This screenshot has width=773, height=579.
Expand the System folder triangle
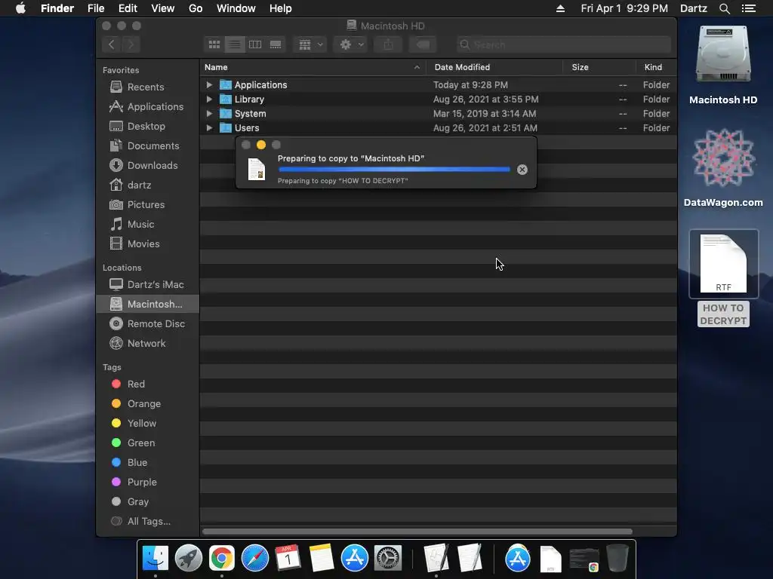210,113
